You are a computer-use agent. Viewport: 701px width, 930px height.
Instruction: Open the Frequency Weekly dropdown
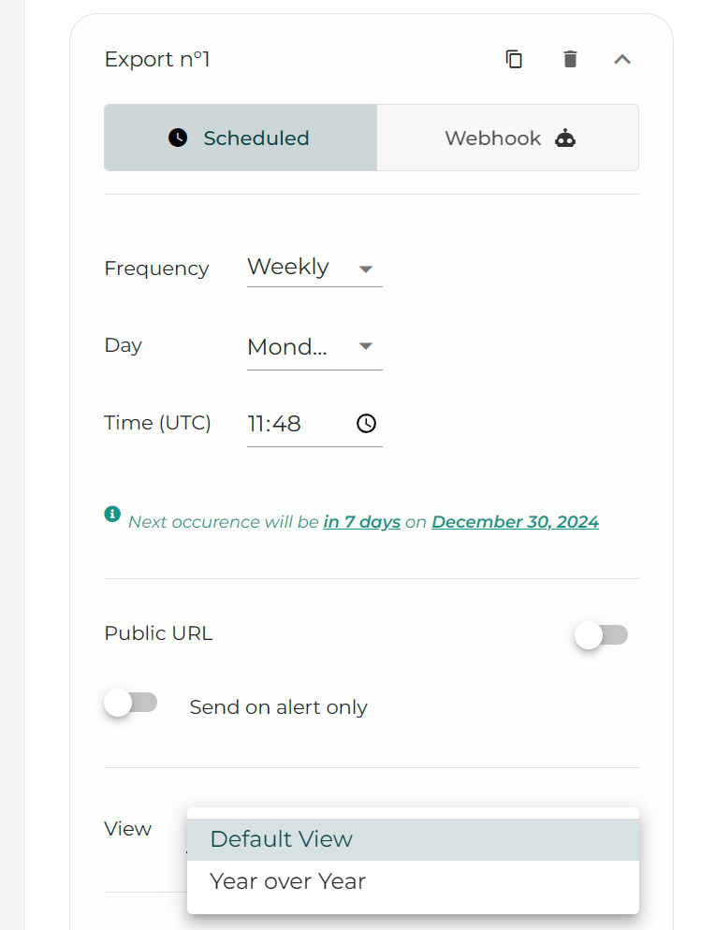tap(314, 269)
